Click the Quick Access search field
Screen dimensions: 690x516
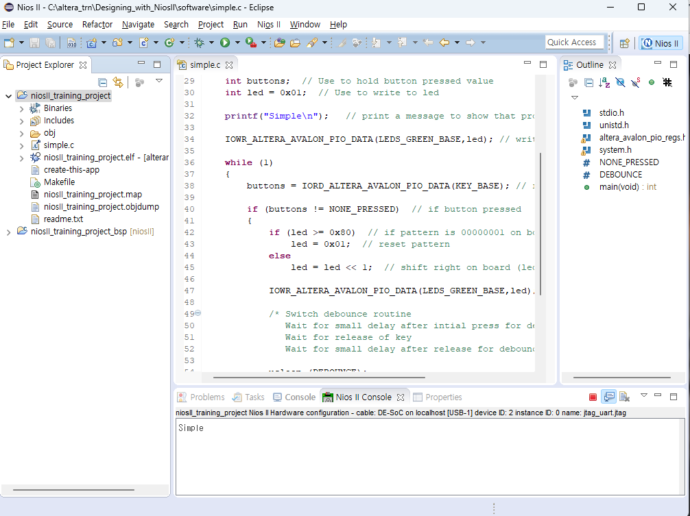(x=574, y=42)
